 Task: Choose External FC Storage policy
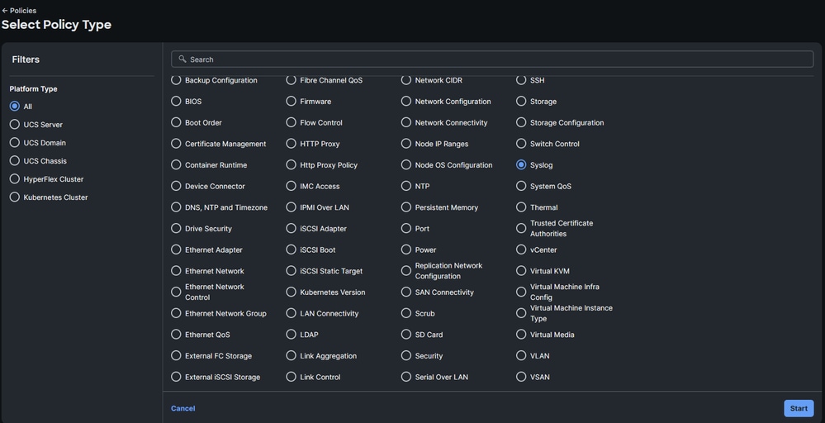(x=176, y=355)
